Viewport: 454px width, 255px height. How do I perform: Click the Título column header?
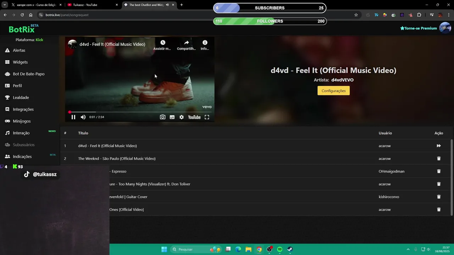click(83, 133)
